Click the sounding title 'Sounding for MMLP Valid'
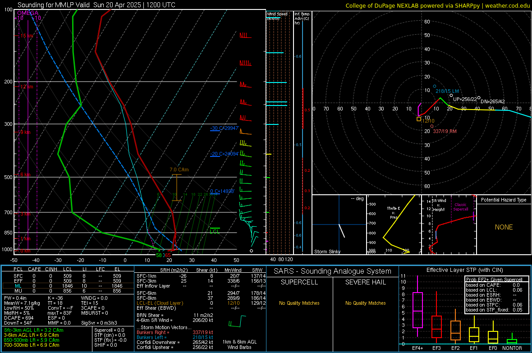The image size is (532, 353). [54, 5]
